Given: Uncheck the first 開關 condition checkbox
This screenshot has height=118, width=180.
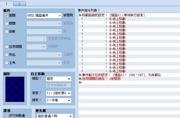Looking at the screenshot, I should [x=6, y=15].
